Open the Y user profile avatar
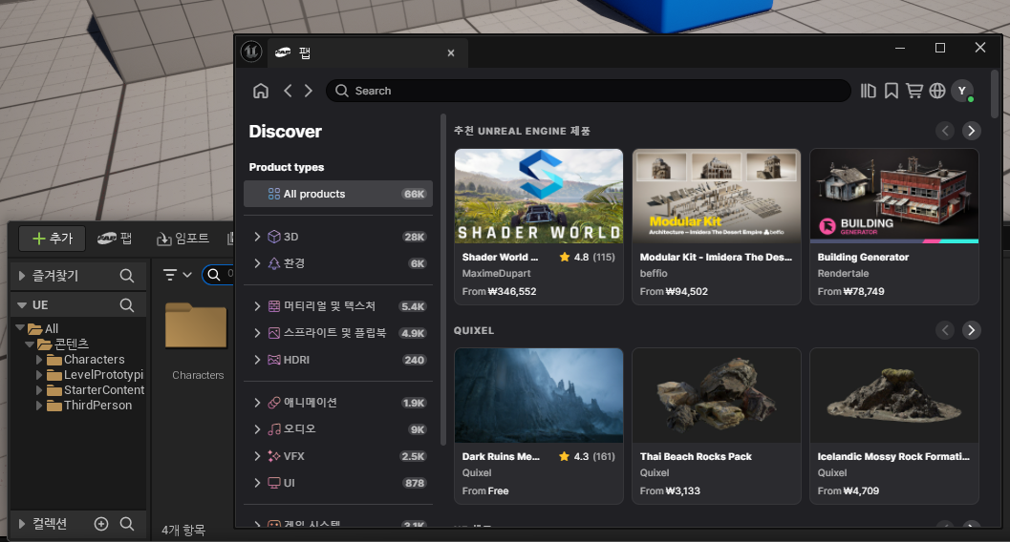The image size is (1010, 542). tap(962, 91)
